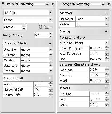Click the Before Paragraph value field
Image resolution: width=112 pixels, height=114 pixels.
point(97,48)
